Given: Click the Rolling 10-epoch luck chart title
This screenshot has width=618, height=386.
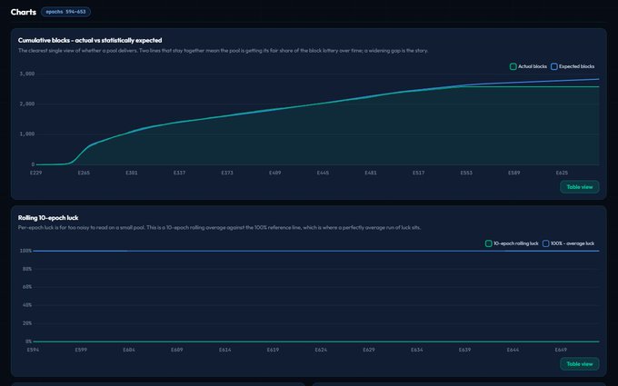Looking at the screenshot, I should pos(48,218).
